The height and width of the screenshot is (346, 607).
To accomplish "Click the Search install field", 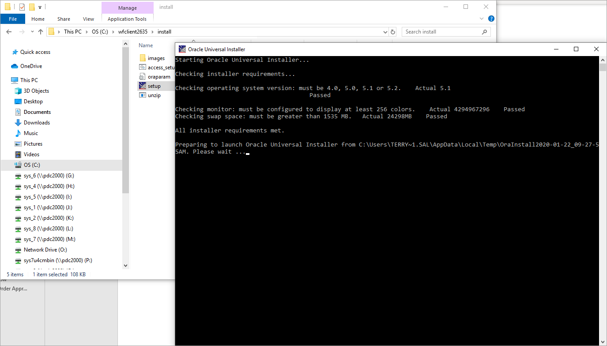I will pos(441,32).
